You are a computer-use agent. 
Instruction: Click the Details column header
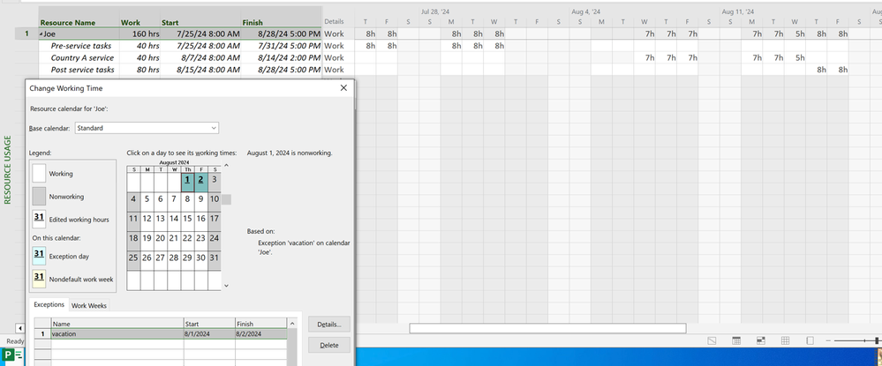click(334, 21)
